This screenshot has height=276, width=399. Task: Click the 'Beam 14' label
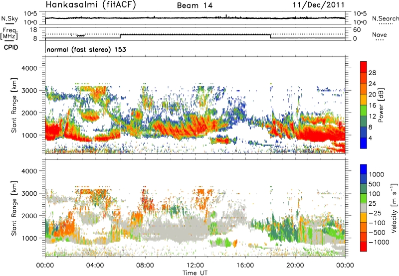pos(195,5)
